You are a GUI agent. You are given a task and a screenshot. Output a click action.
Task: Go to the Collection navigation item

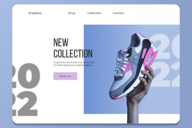[x=94, y=13]
